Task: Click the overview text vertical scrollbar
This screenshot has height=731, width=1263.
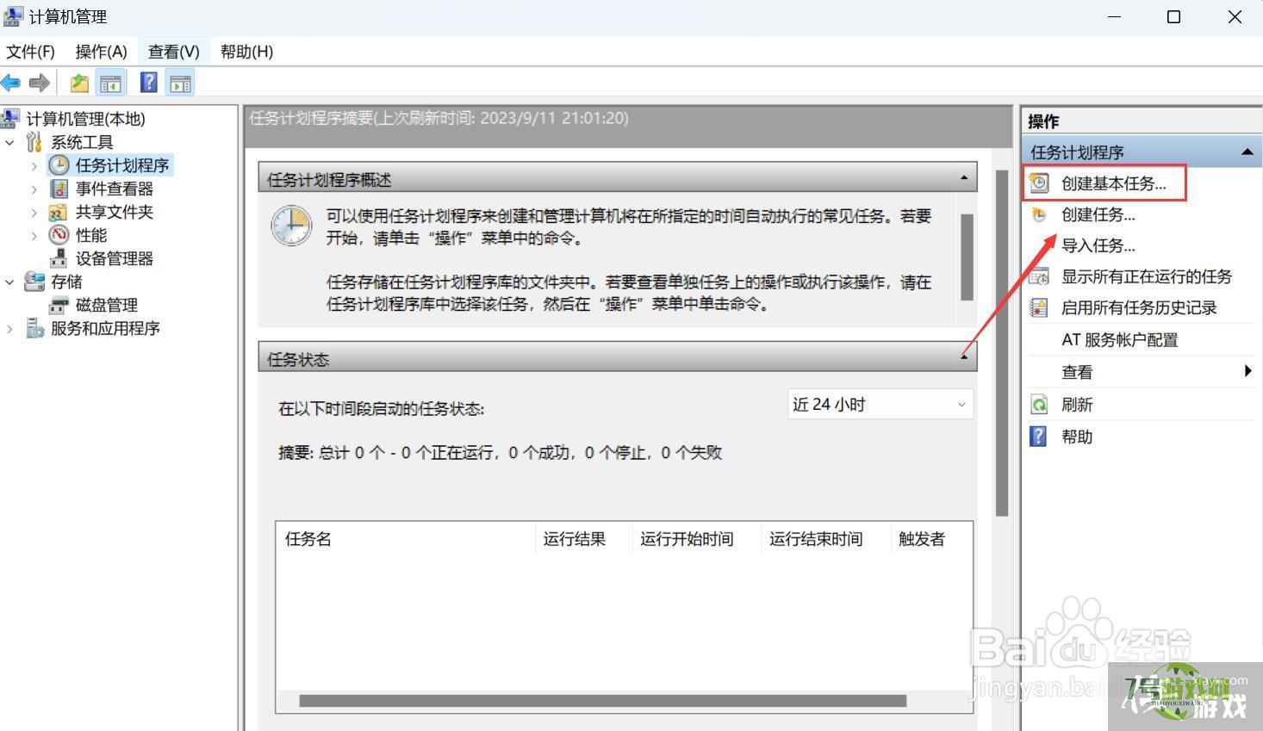Action: click(x=967, y=257)
